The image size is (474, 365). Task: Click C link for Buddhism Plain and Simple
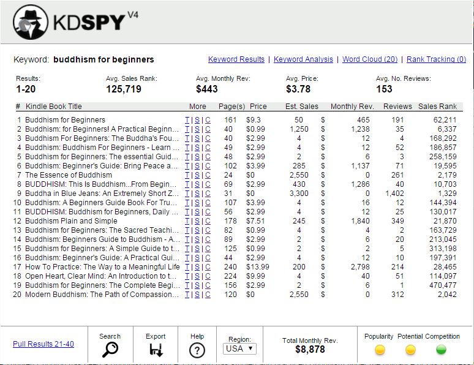pos(208,221)
